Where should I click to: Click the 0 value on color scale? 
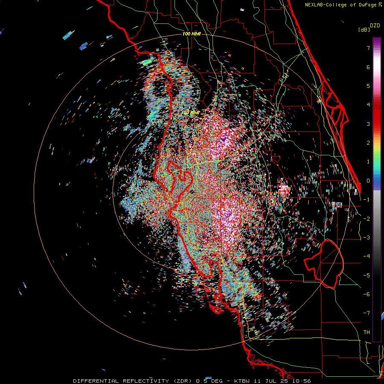pyautogui.click(x=368, y=181)
